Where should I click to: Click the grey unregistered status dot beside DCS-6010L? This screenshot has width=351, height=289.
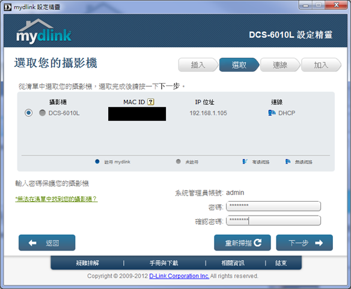pos(42,113)
